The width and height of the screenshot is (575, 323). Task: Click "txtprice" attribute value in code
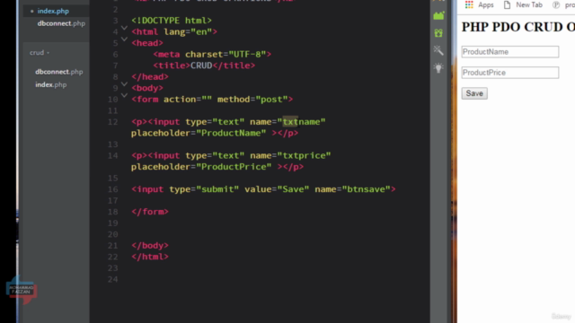[x=304, y=155]
